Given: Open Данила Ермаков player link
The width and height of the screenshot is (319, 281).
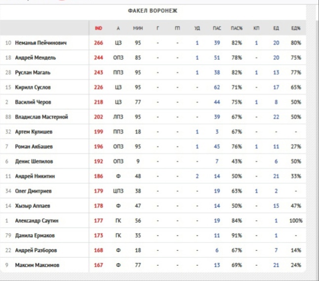Looking at the screenshot, I should [36, 236].
